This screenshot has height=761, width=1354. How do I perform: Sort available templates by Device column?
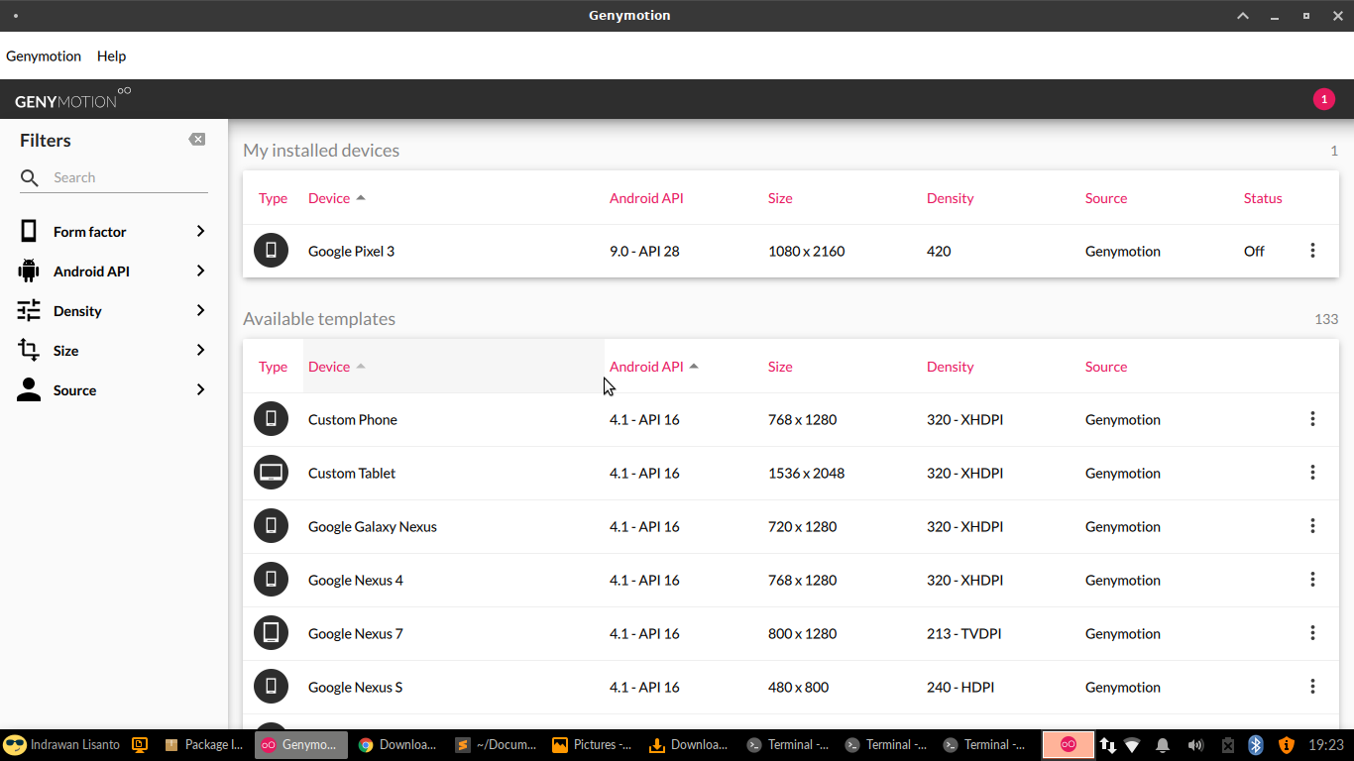pos(337,367)
